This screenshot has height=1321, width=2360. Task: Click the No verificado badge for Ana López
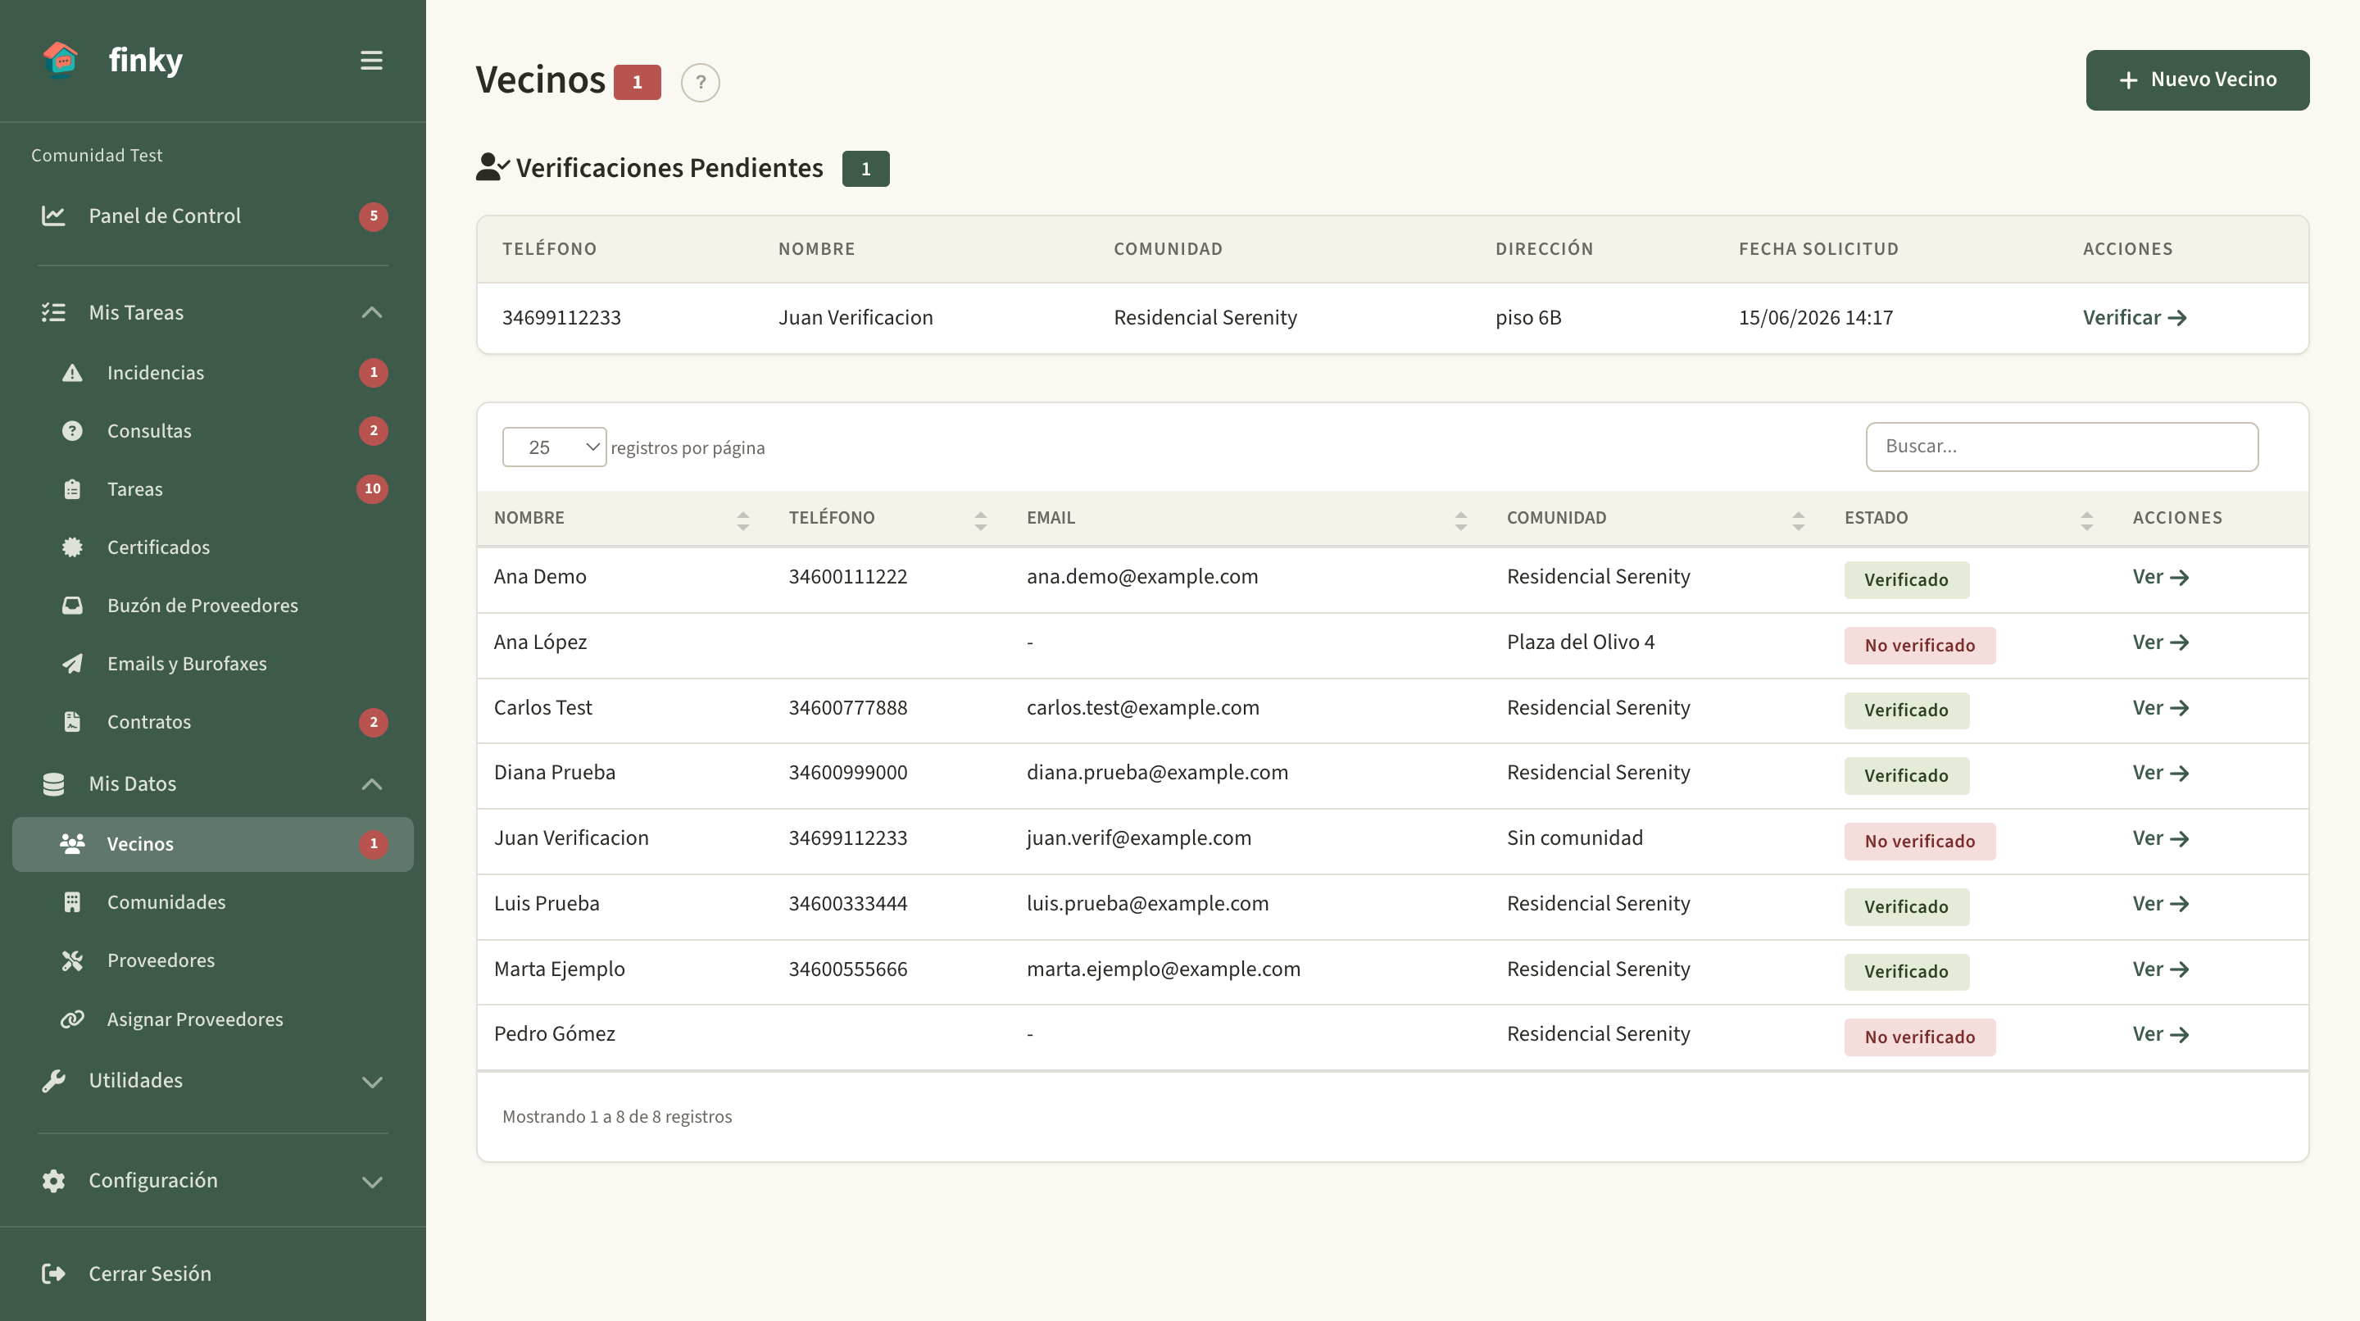click(x=1919, y=646)
